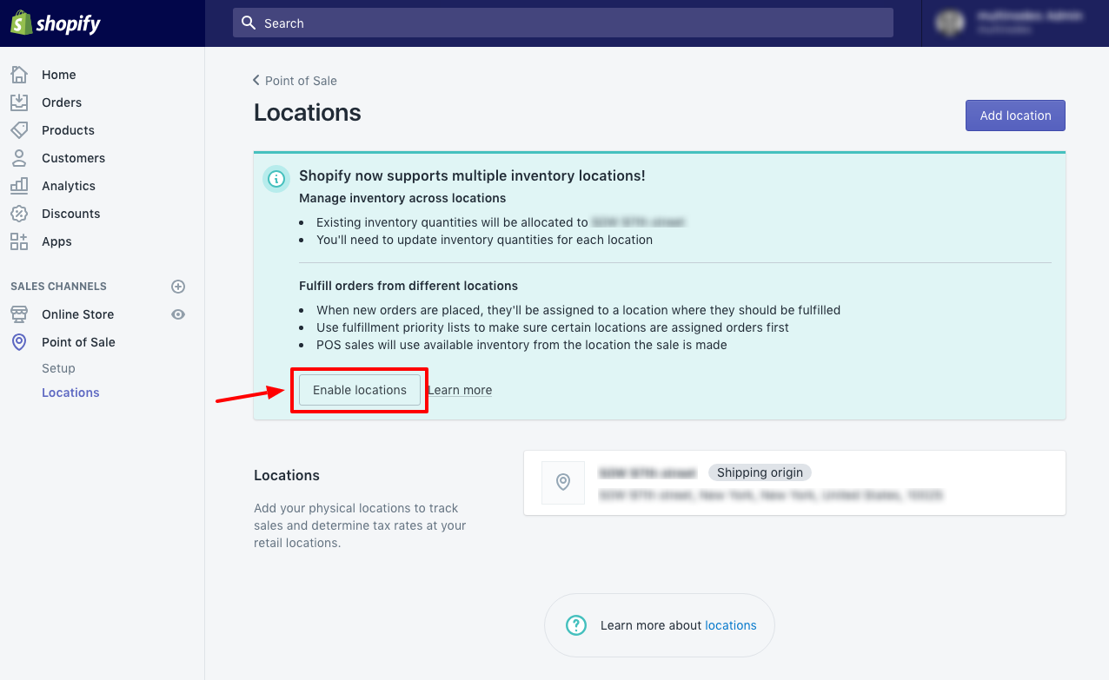Click the locations hyperlink at bottom
Screen dimensions: 1109x680
[x=730, y=624]
